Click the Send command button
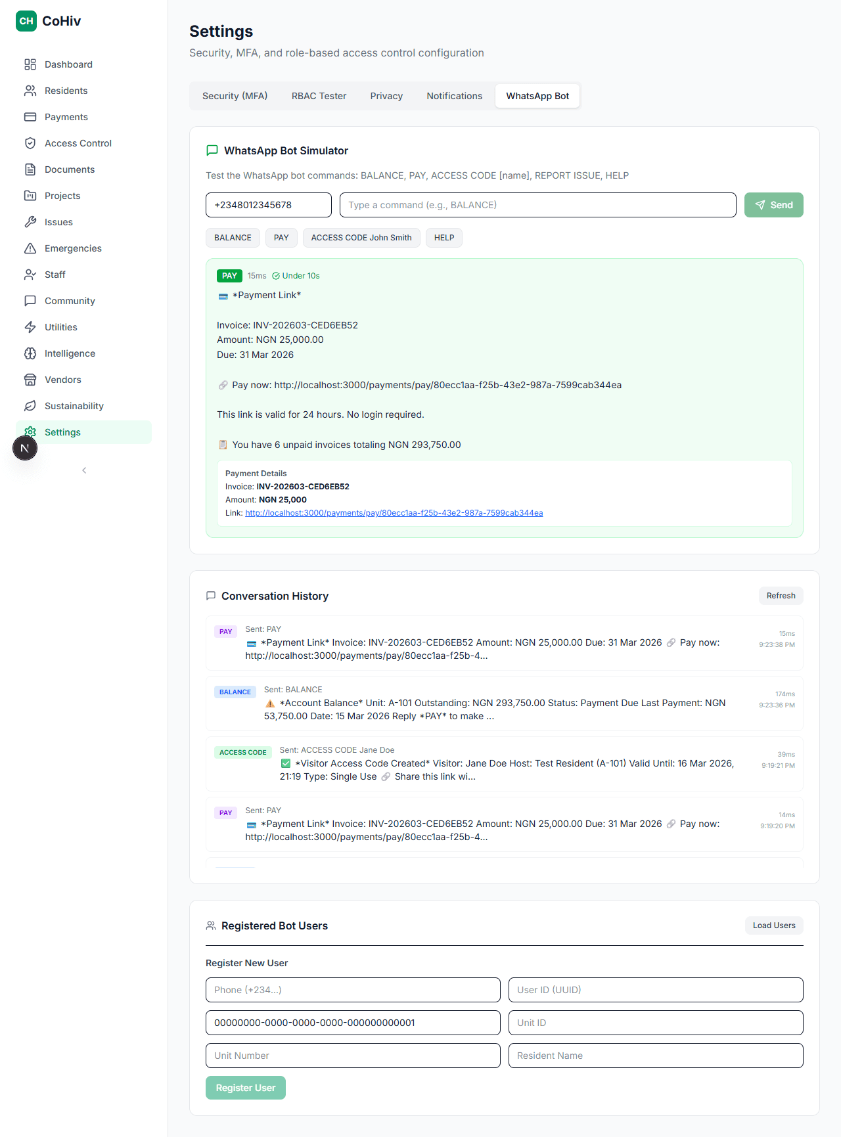 (x=774, y=205)
